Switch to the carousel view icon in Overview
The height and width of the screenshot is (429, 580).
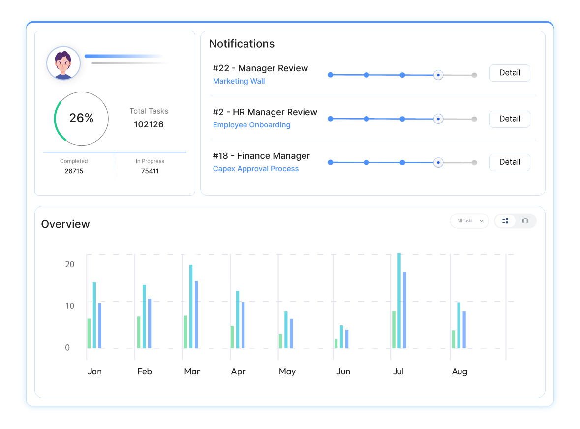(525, 221)
